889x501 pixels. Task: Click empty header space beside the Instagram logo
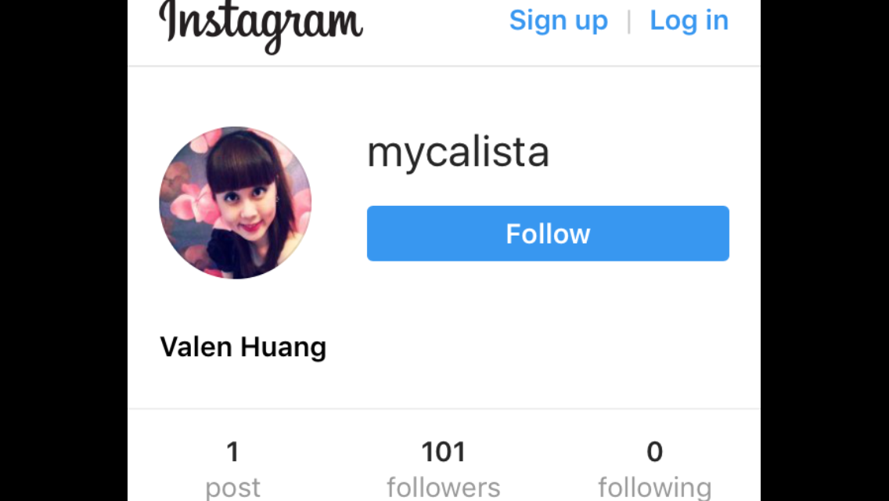tap(435, 28)
